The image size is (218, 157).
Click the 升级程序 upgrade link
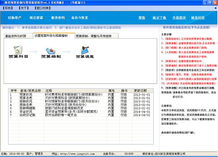point(179,18)
